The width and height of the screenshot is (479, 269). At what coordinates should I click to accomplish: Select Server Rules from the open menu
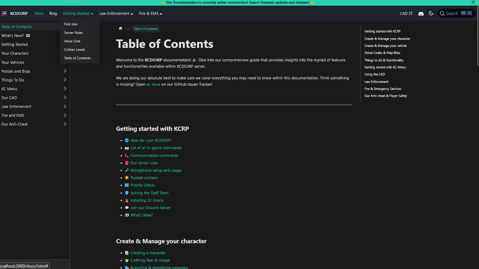click(73, 32)
